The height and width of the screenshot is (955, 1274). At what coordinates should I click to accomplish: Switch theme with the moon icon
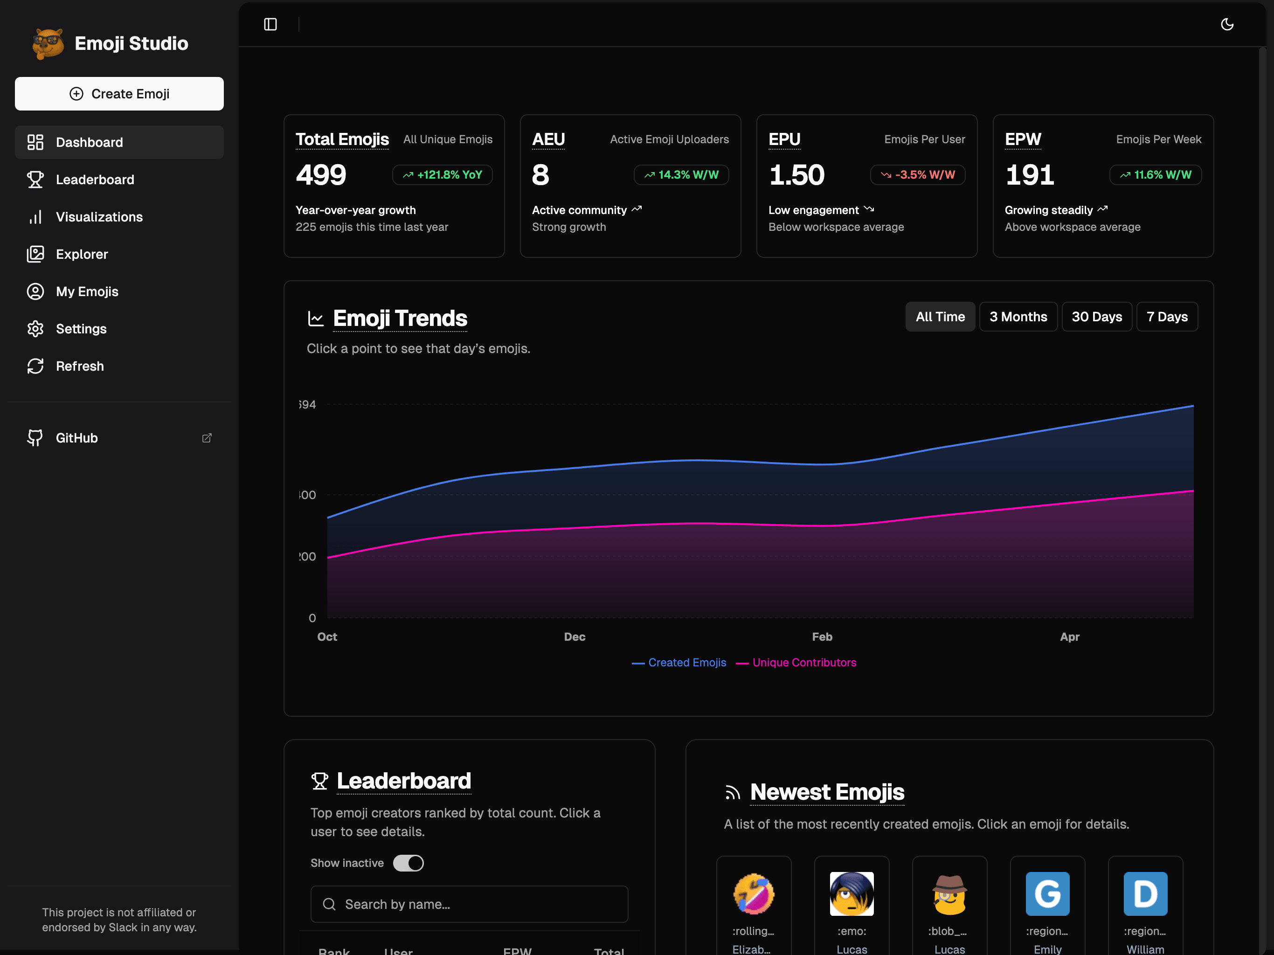click(1227, 24)
